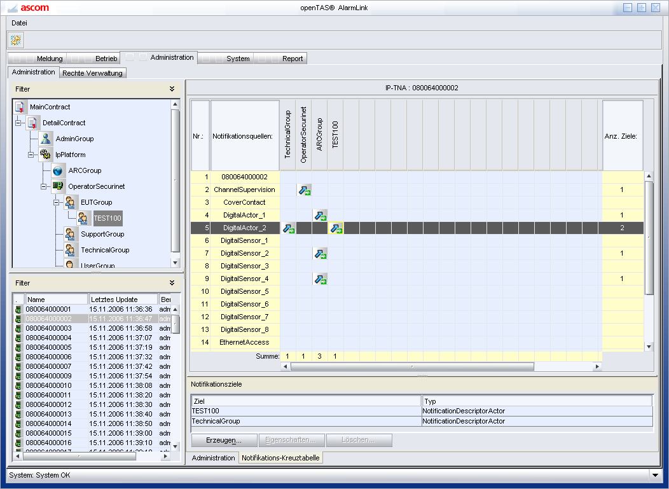
Task: Select the AdminGroup user icon
Action: pyautogui.click(x=46, y=139)
